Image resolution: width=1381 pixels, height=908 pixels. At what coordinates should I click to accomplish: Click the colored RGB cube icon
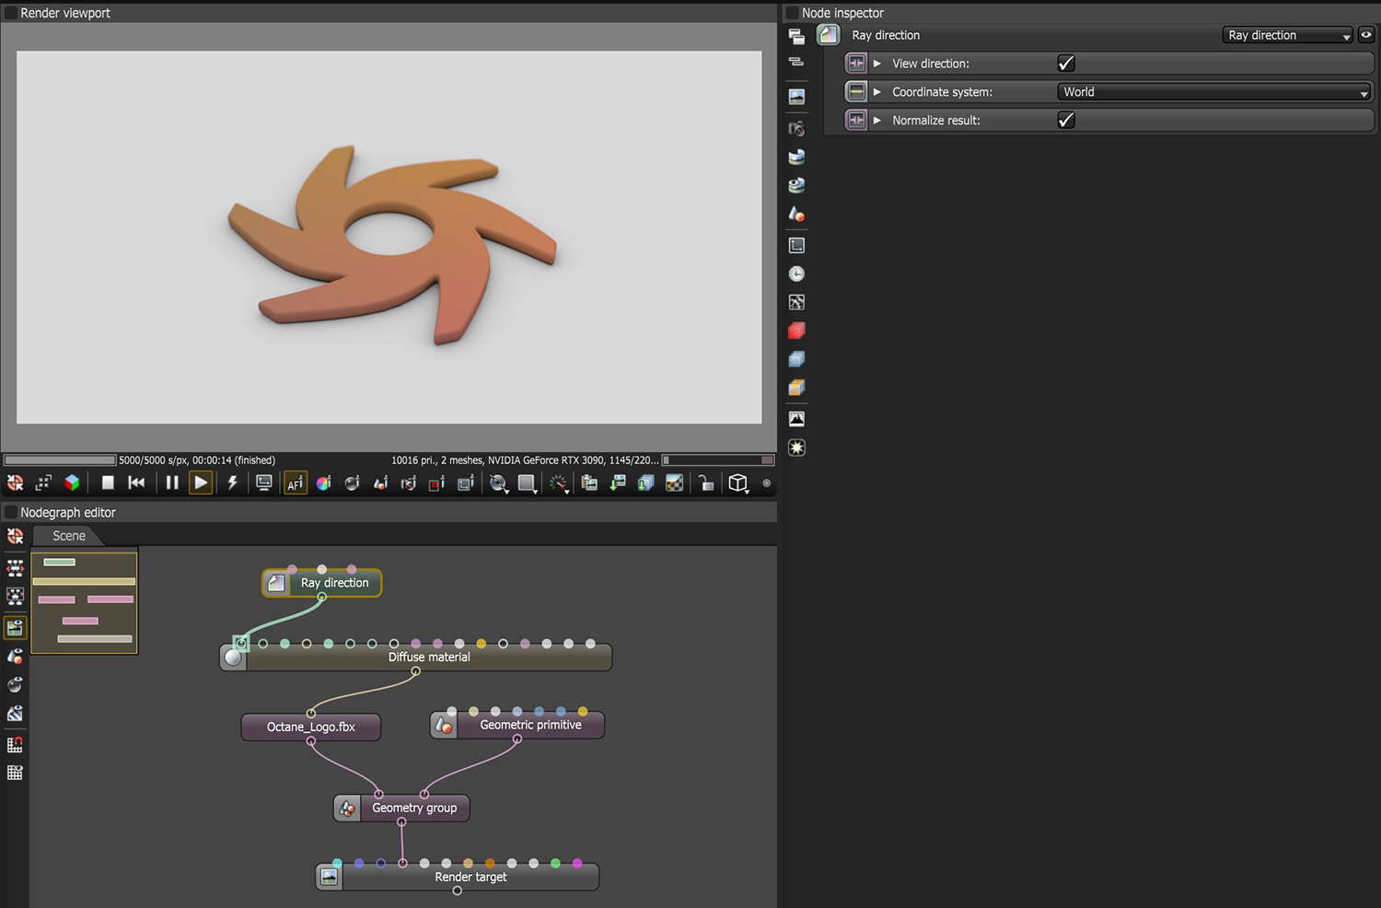tap(72, 483)
